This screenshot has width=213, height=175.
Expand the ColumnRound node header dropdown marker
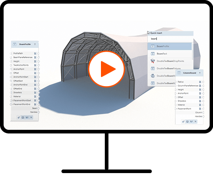pos(200,73)
